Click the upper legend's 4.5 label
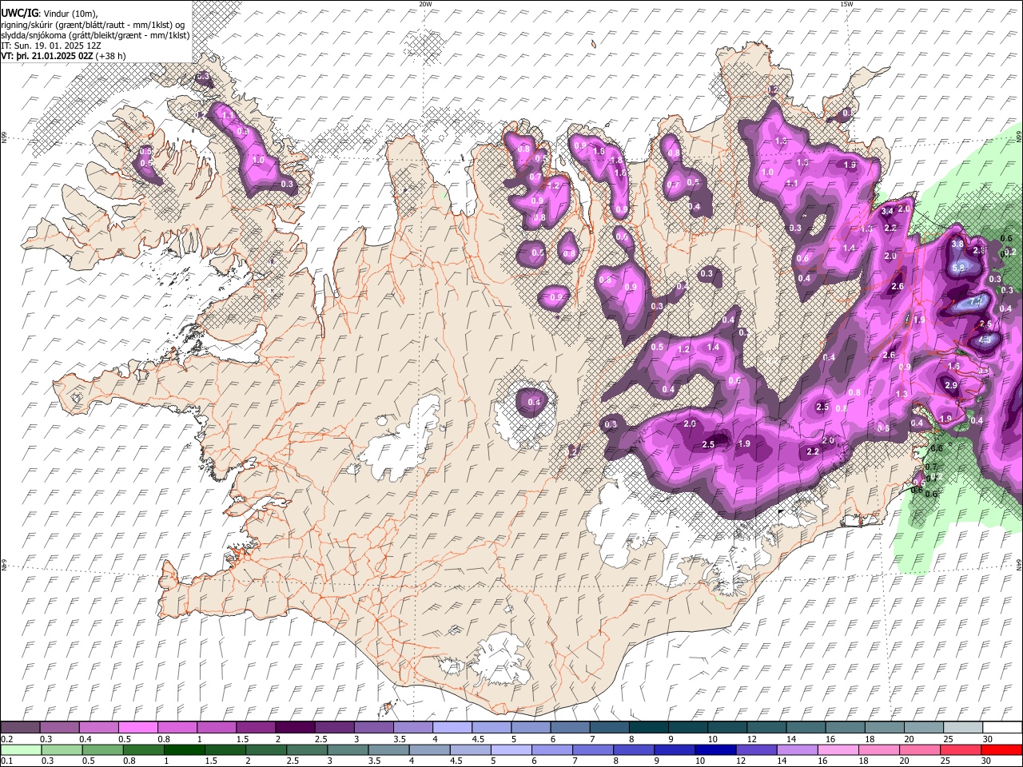Image resolution: width=1023 pixels, height=767 pixels. [478, 738]
